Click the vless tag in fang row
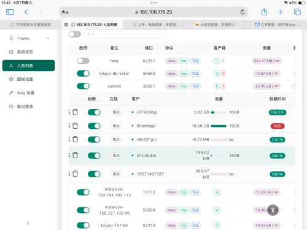 pos(171,61)
